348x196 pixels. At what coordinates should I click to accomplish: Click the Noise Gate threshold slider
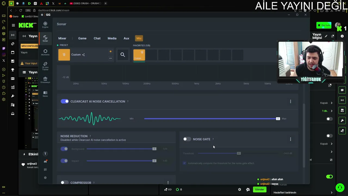238,153
